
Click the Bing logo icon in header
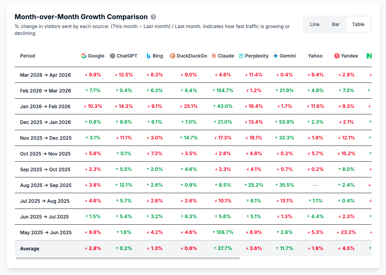coord(149,56)
